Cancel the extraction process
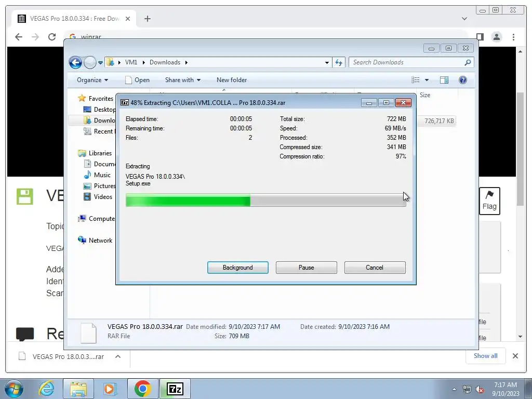This screenshot has height=399, width=532. [375, 268]
